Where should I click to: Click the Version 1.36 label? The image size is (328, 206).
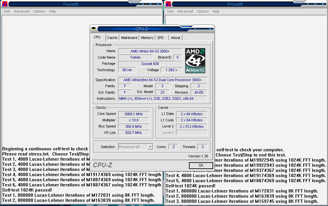[198, 156]
